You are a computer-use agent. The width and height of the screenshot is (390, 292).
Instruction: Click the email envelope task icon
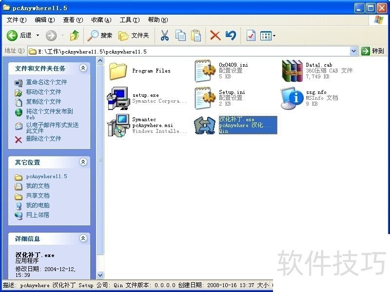[19, 126]
